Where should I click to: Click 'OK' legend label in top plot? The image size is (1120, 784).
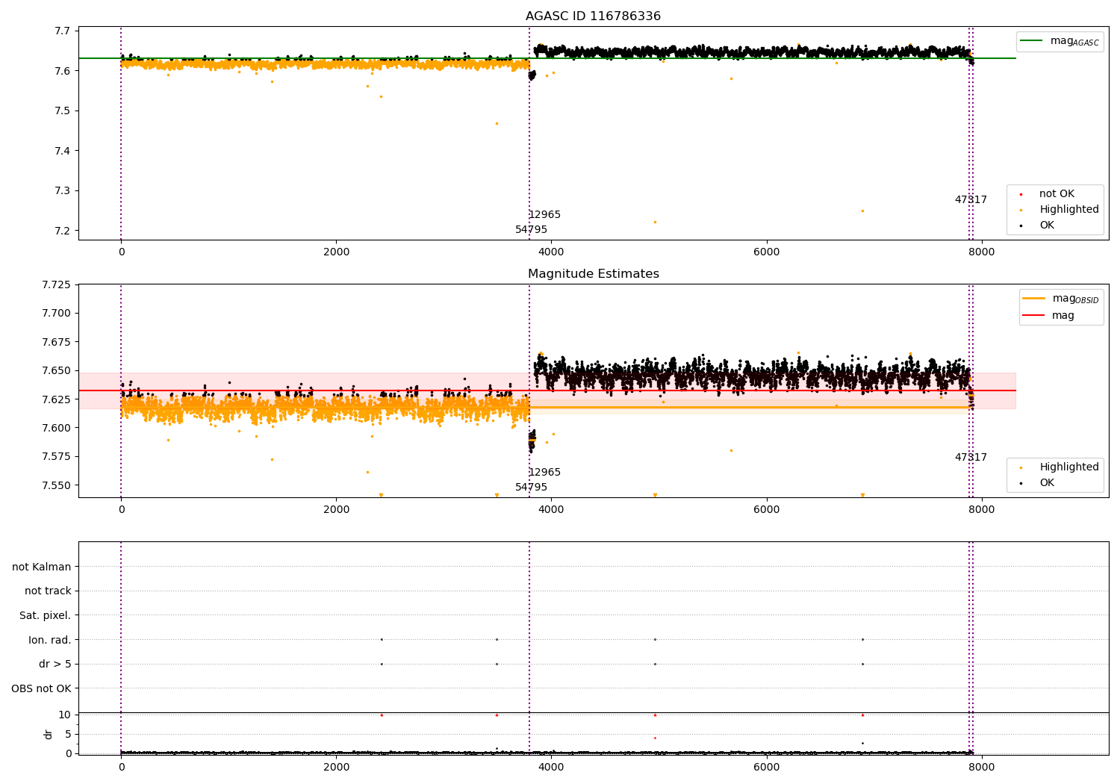pos(1047,225)
